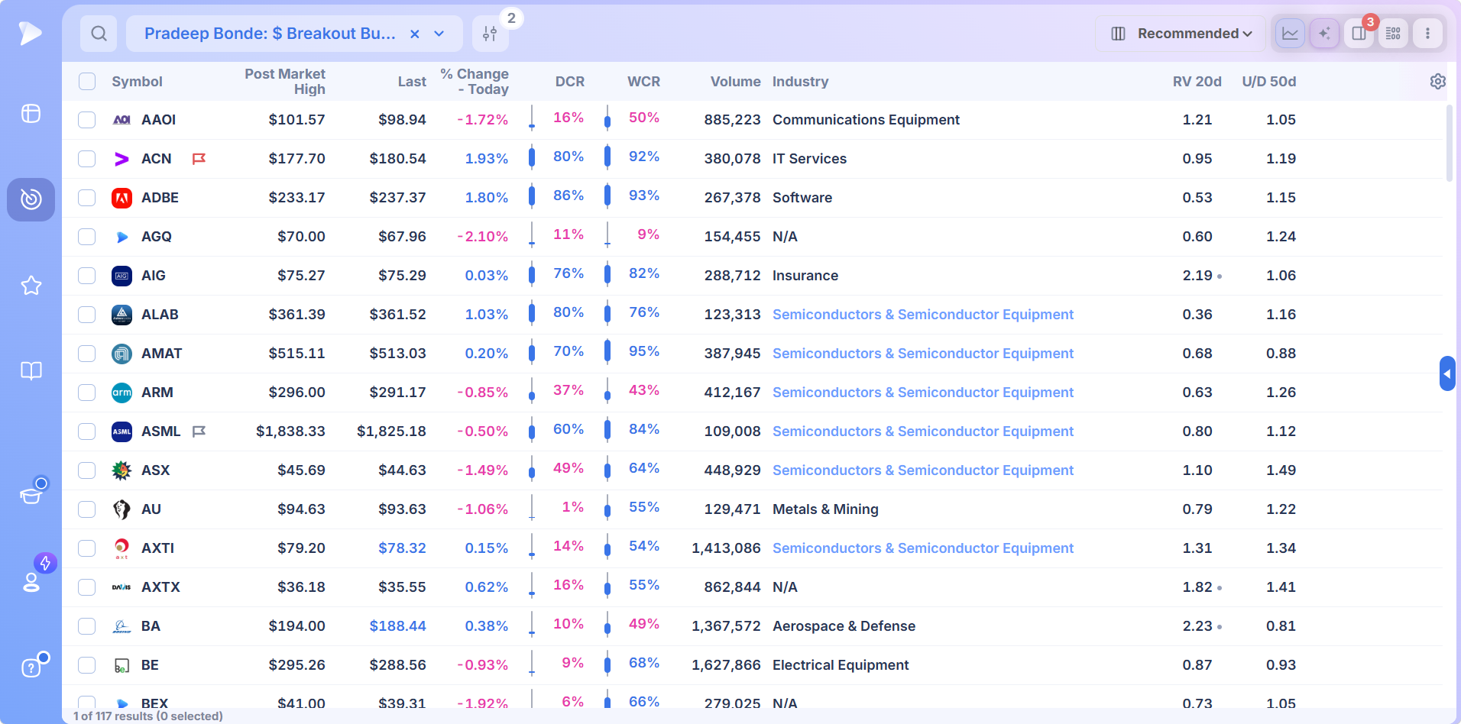Click the Pradeep Bonde screener name field
This screenshot has width=1461, height=724.
pyautogui.click(x=270, y=34)
